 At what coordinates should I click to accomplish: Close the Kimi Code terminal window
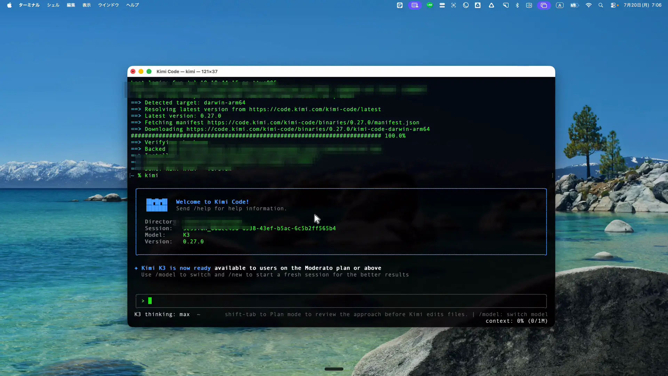click(133, 71)
